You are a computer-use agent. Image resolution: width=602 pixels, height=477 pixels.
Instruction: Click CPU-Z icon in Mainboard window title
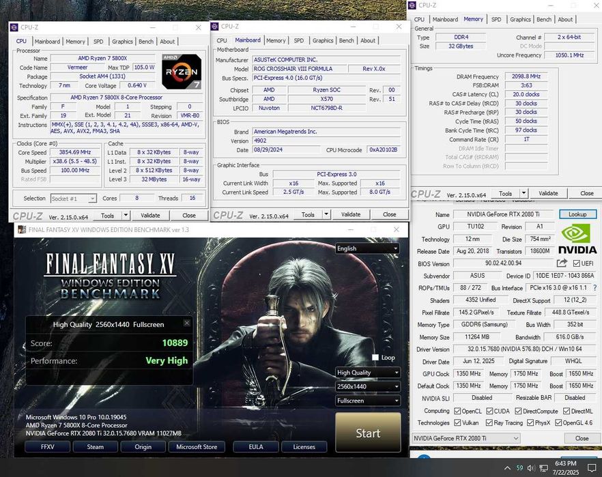tap(214, 27)
